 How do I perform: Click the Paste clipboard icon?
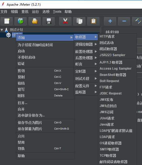pos(93,21)
